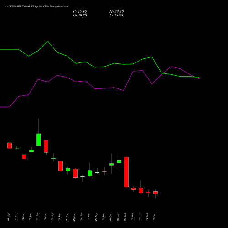
Task: Click the high value 'H: 33.30'
Action: point(116,12)
